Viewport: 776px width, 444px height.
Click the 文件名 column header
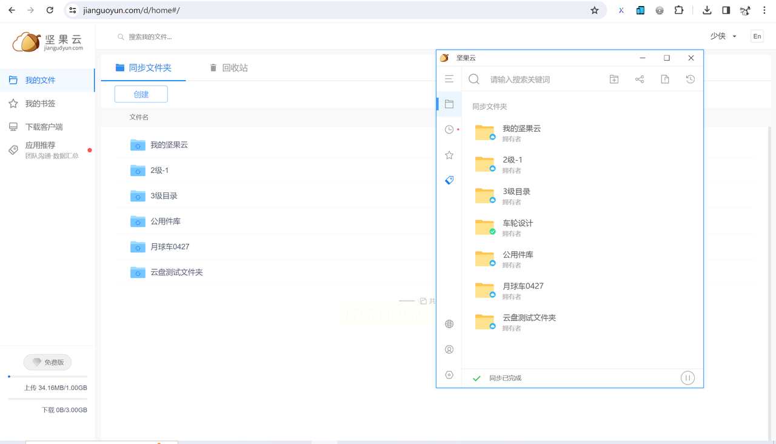(139, 117)
